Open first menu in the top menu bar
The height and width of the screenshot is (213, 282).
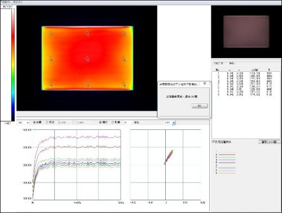[x=6, y=2]
